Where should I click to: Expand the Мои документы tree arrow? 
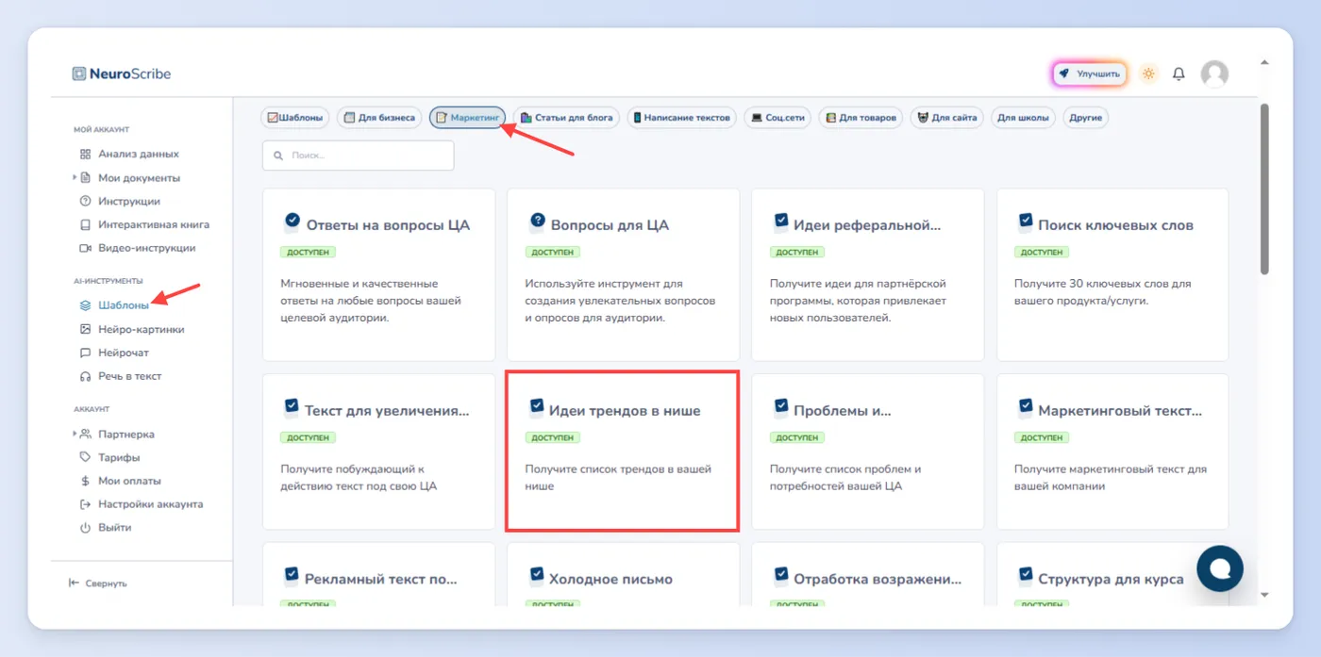(x=75, y=177)
